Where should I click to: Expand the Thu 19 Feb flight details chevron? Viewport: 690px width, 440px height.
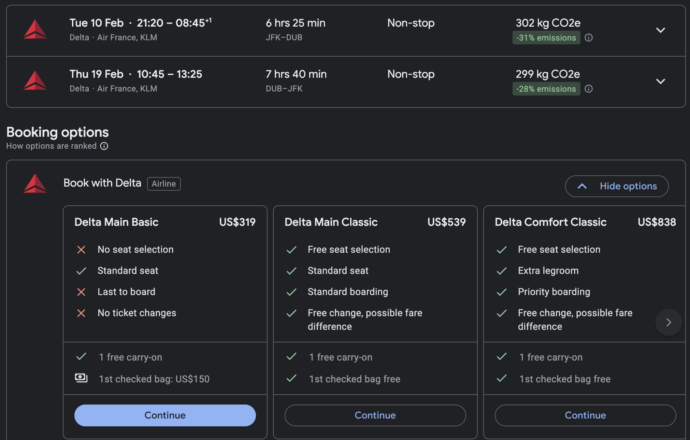point(661,81)
